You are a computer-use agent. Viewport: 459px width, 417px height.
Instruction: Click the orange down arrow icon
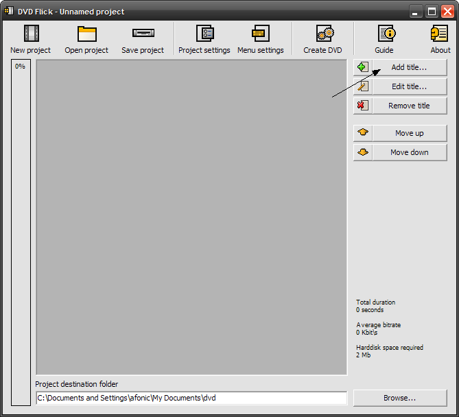[363, 152]
